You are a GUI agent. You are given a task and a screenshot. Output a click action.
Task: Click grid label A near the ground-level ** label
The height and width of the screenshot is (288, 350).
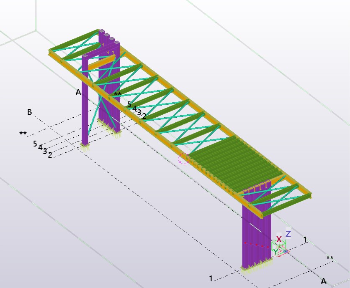[x=323, y=280]
